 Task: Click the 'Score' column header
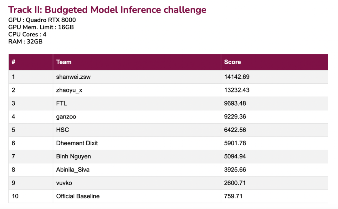click(233, 62)
